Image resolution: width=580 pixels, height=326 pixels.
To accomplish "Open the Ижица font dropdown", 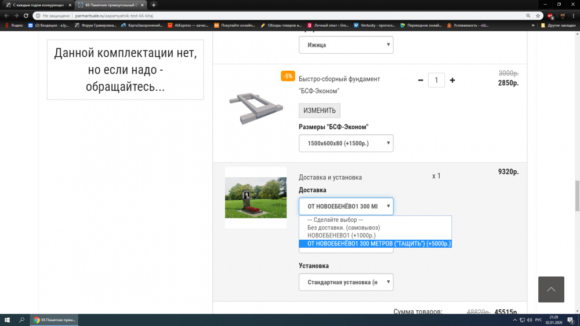I will [x=346, y=45].
